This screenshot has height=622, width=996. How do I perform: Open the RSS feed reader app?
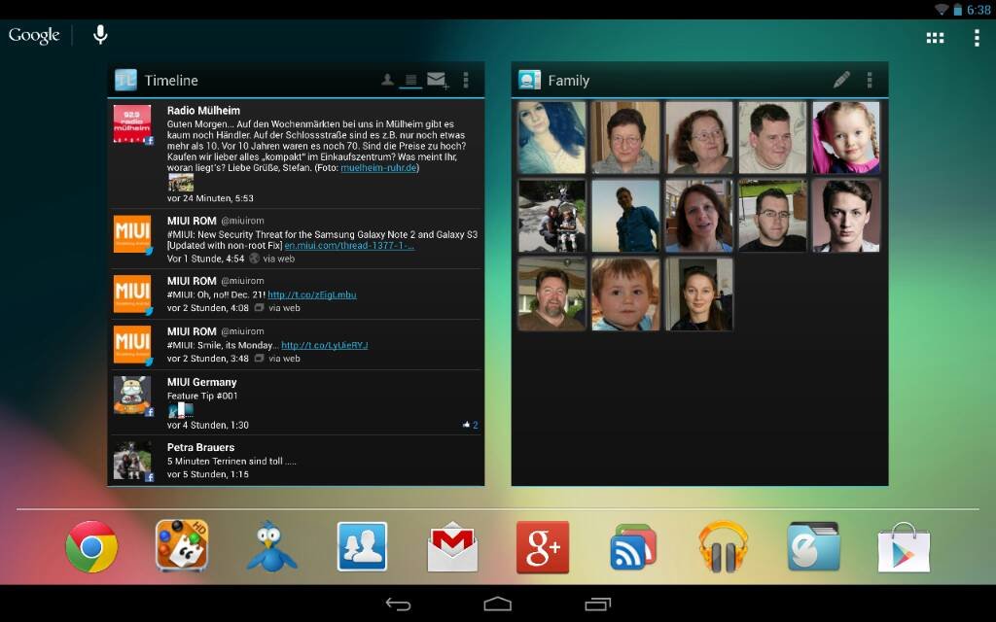[632, 546]
